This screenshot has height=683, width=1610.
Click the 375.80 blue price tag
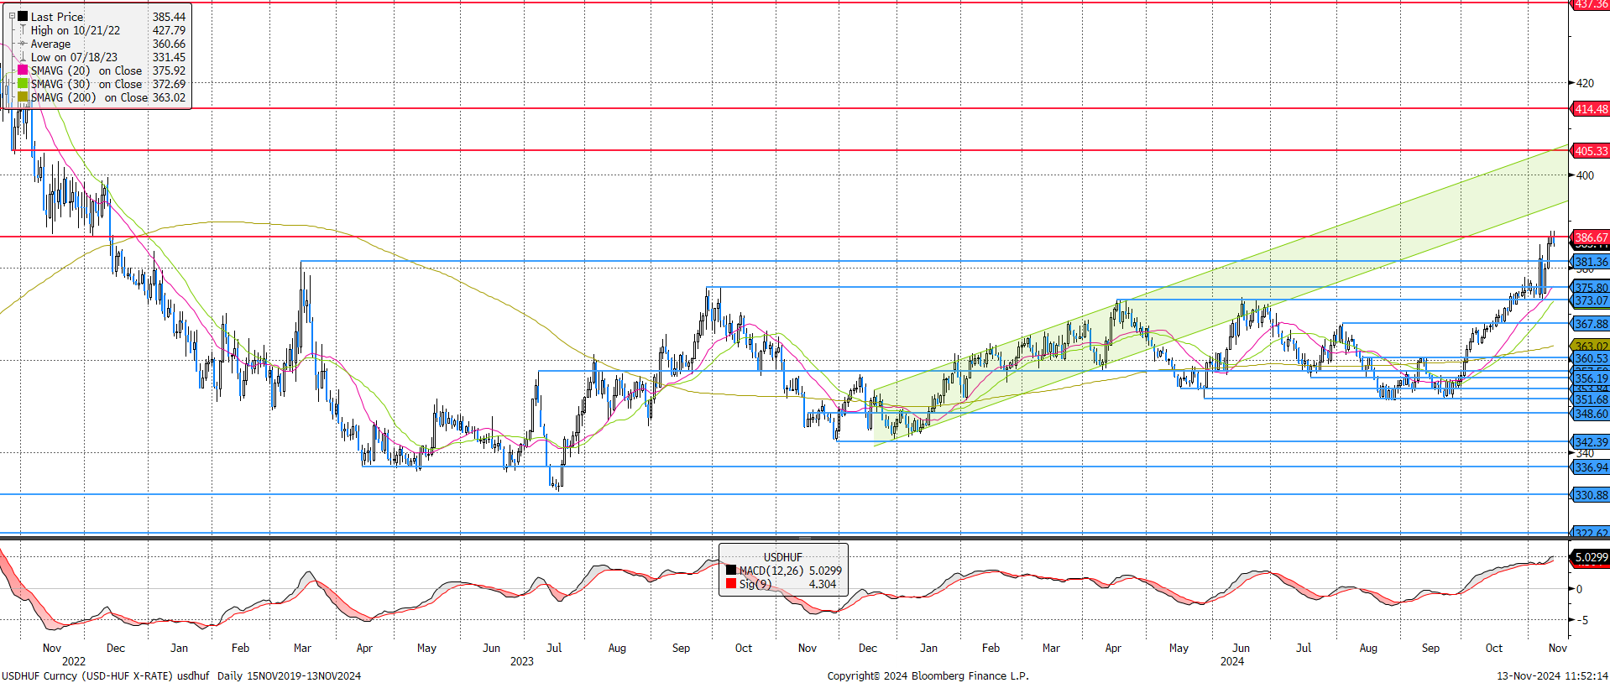click(x=1591, y=287)
